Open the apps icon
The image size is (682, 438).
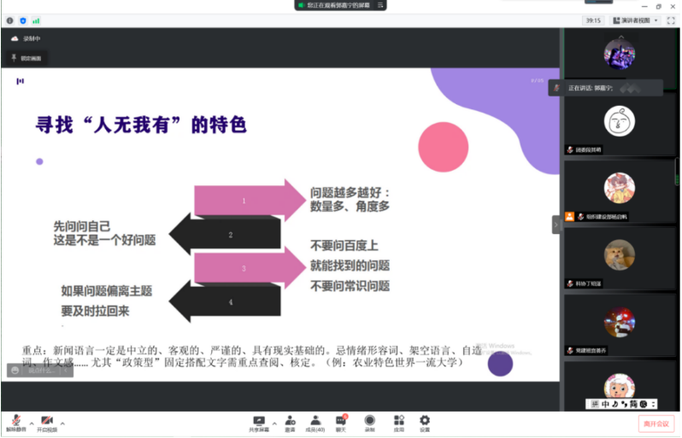(398, 423)
